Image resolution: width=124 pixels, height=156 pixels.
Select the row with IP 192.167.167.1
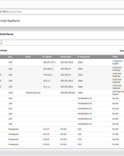[62, 62]
